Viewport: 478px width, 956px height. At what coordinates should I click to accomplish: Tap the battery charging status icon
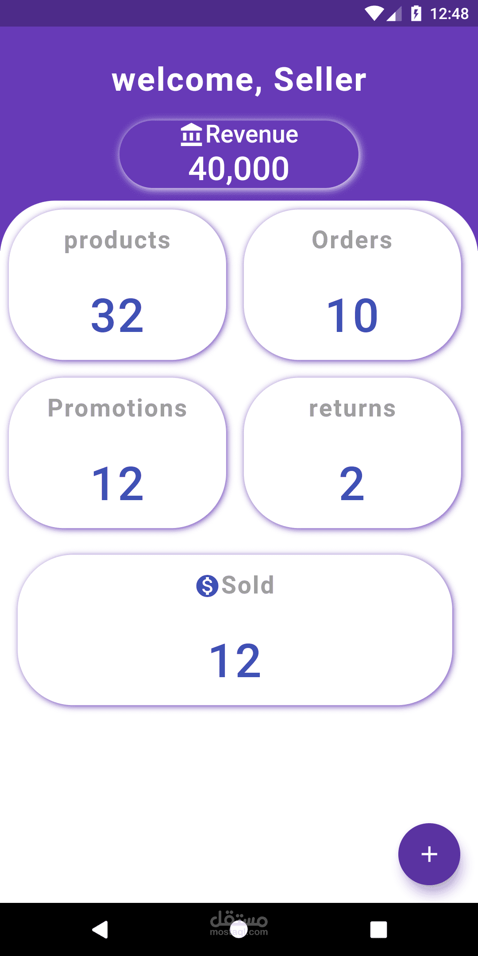[x=416, y=13]
